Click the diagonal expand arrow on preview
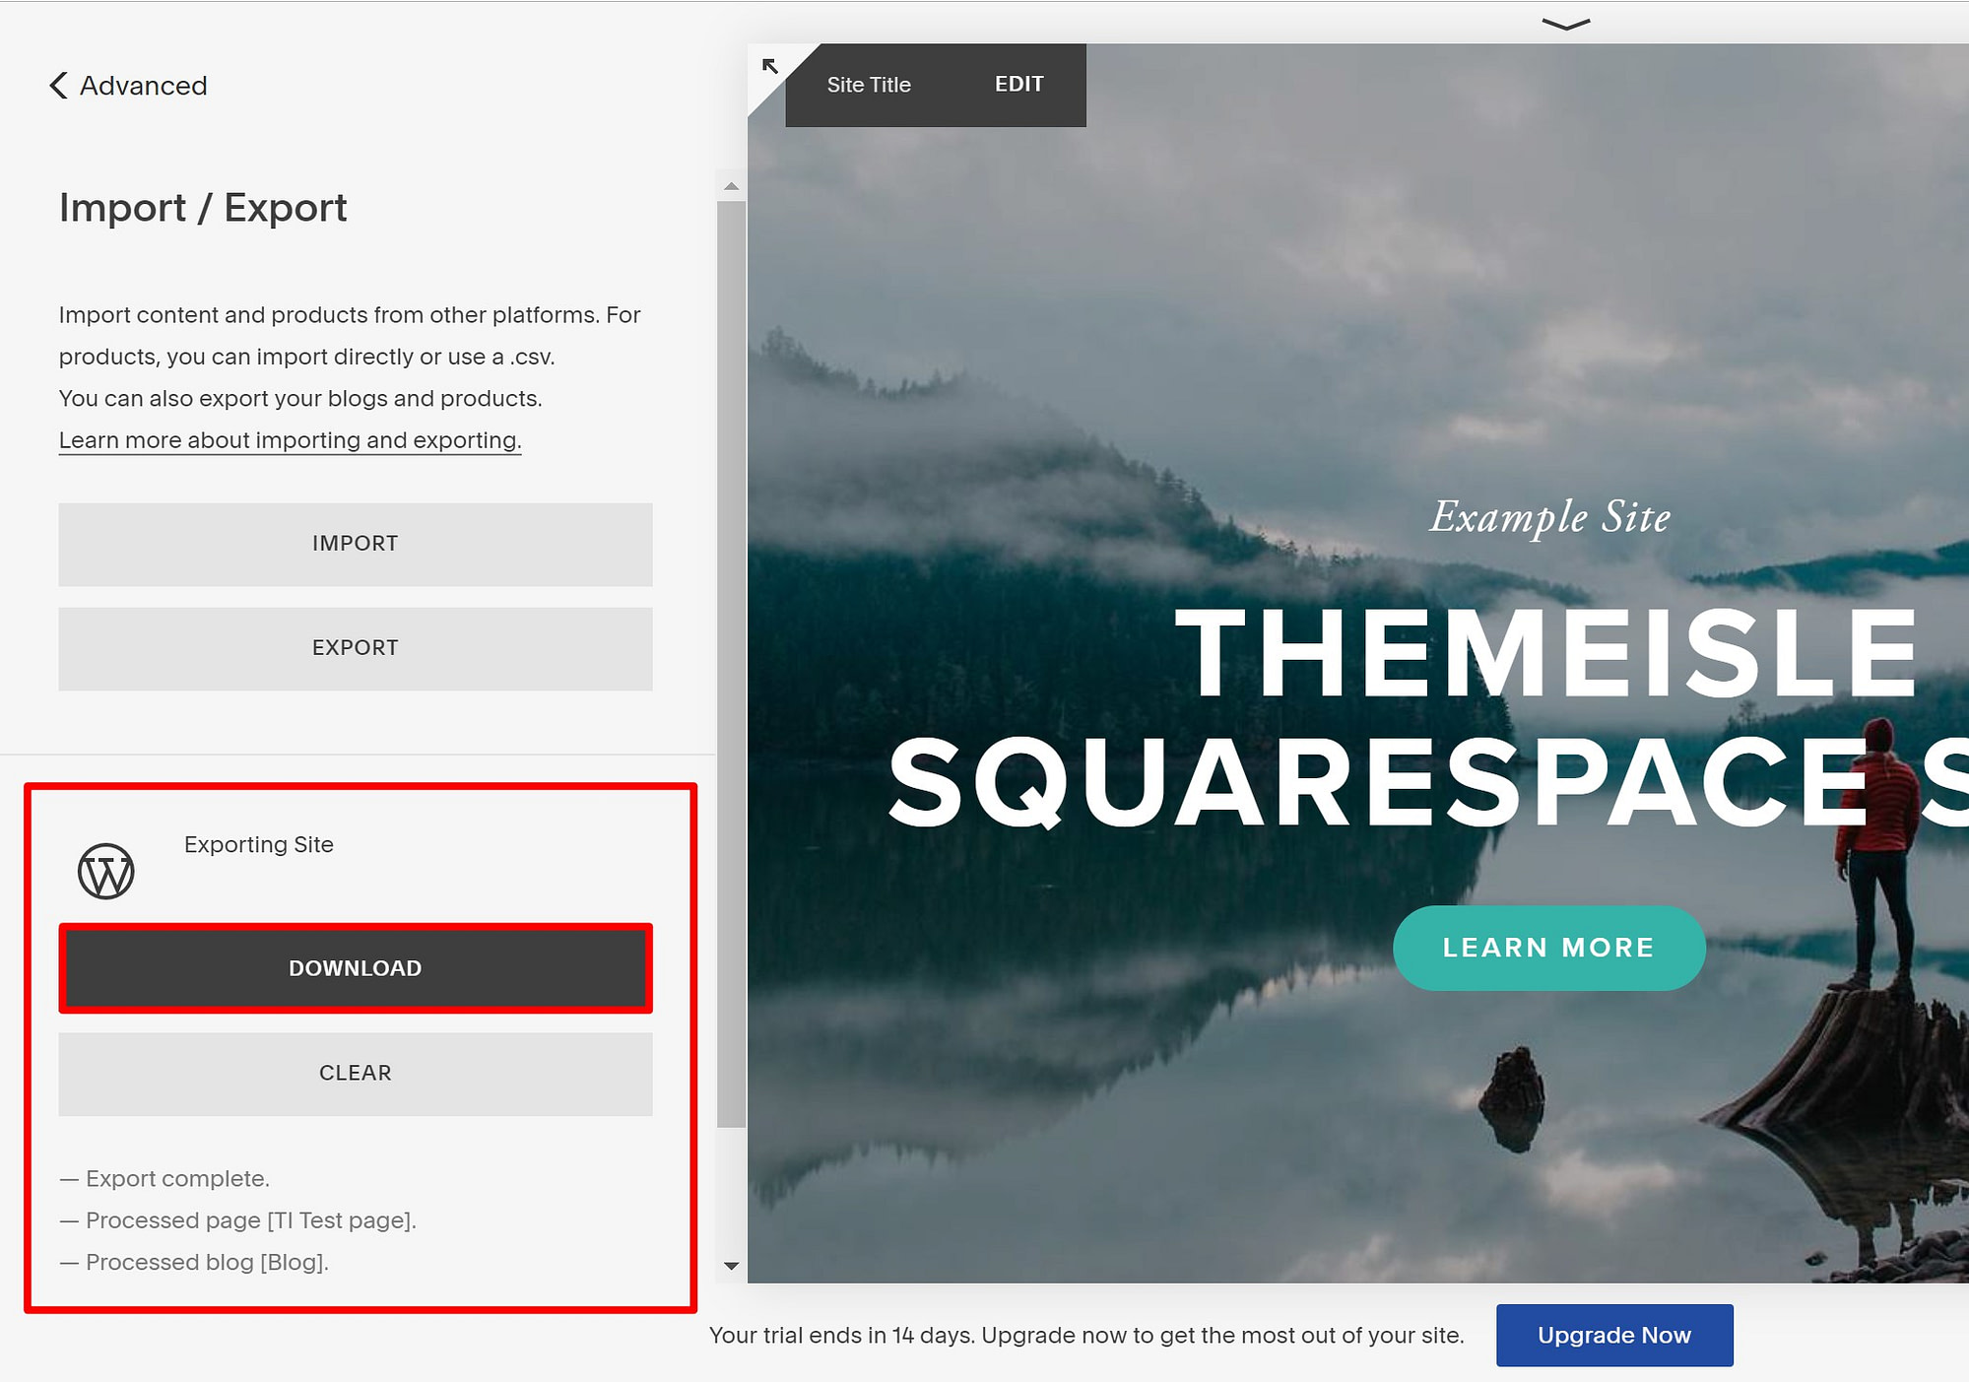 770,66
